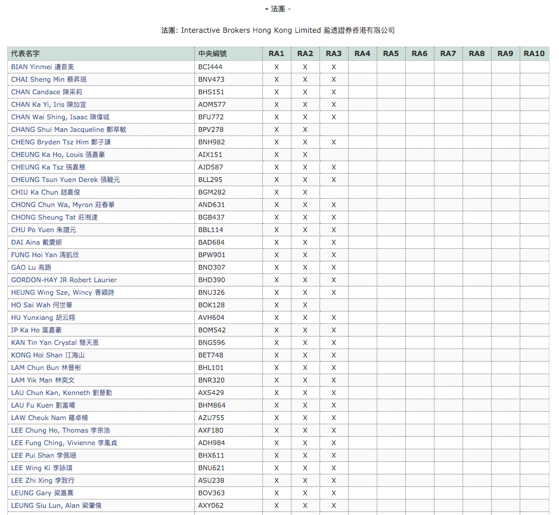559x515 pixels.
Task: Open IP Ka Ho link
Action: coord(36,330)
